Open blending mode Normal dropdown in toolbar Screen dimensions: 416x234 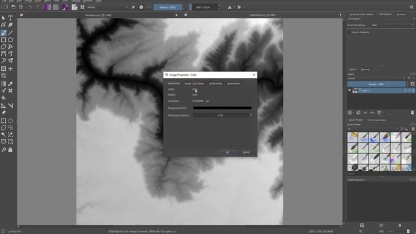tap(107, 7)
